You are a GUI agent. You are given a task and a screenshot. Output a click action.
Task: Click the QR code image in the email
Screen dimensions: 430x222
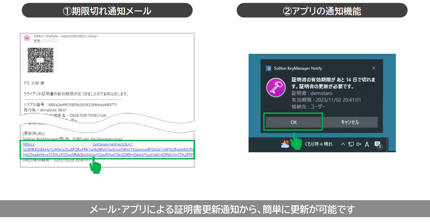coord(40,60)
